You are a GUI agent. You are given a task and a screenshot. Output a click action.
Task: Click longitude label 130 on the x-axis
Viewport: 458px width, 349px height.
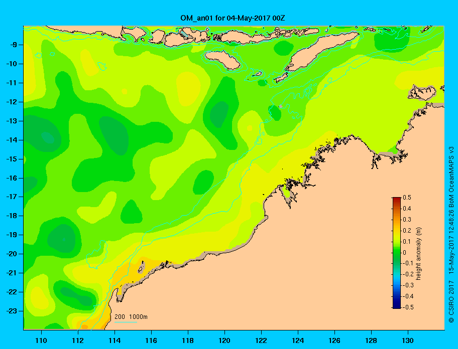pos(408,340)
